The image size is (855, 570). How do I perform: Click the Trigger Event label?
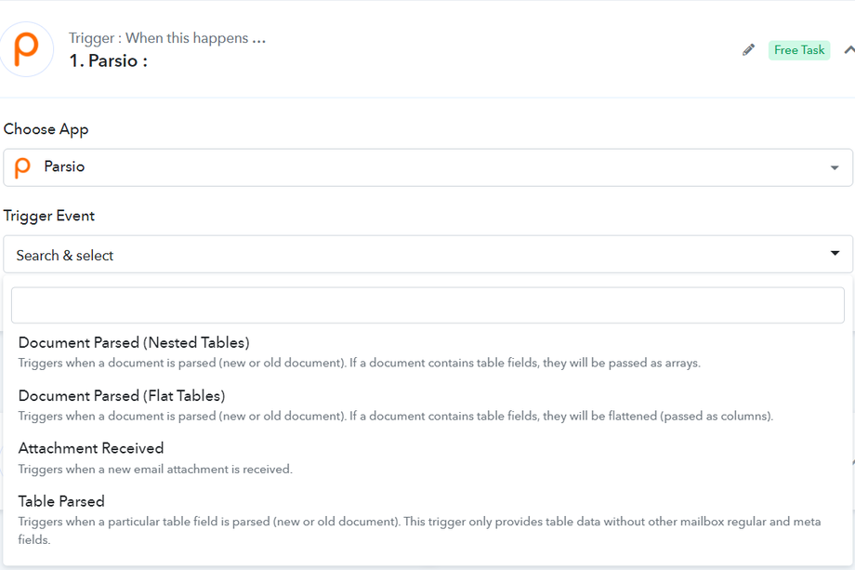point(49,216)
